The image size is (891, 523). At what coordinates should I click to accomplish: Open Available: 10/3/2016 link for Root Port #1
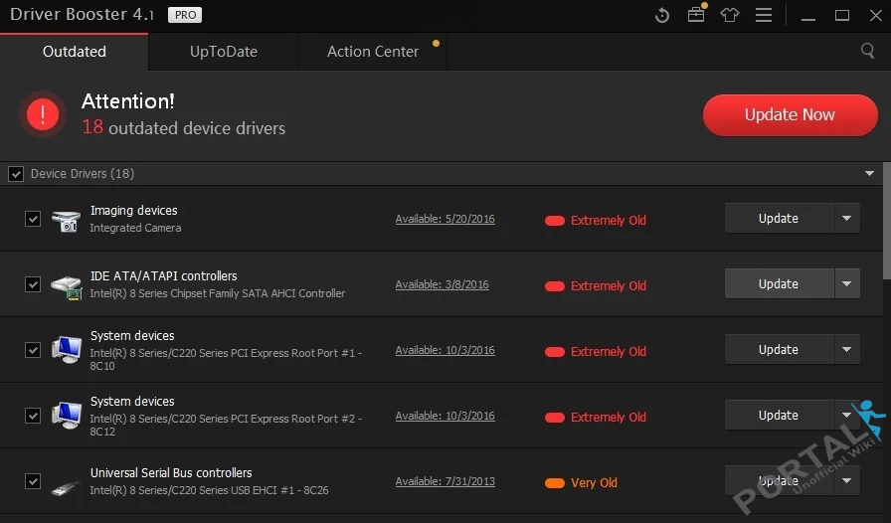[445, 350]
